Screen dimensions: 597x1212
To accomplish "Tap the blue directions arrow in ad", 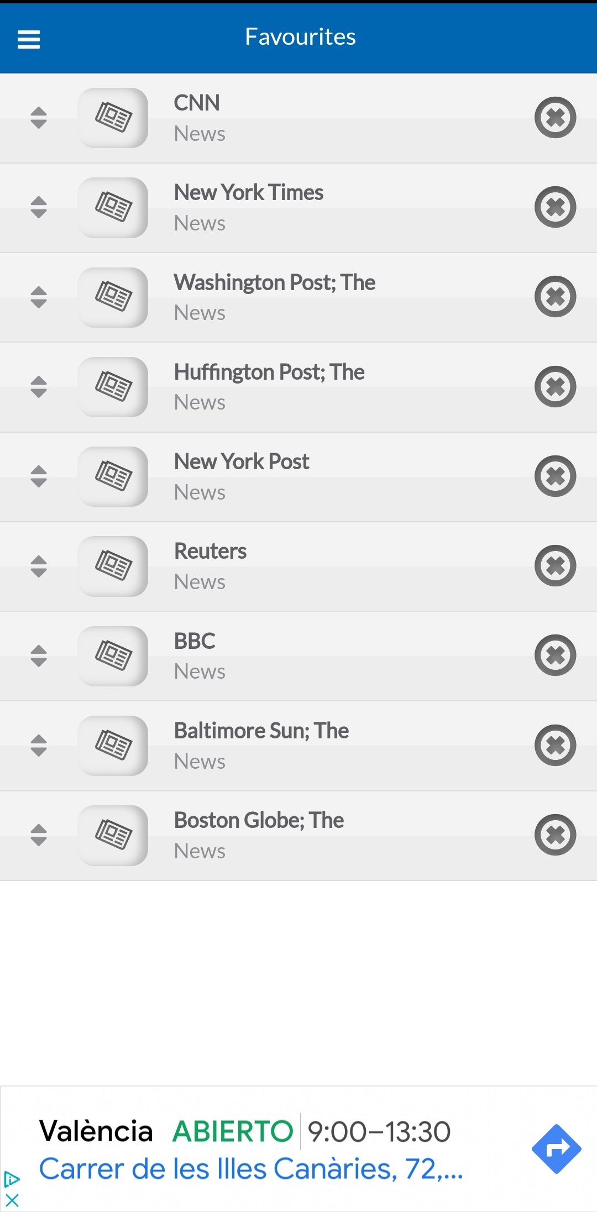I will tap(556, 1148).
